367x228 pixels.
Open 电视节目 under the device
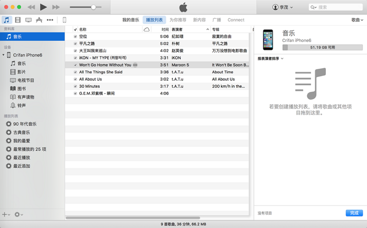click(22, 80)
